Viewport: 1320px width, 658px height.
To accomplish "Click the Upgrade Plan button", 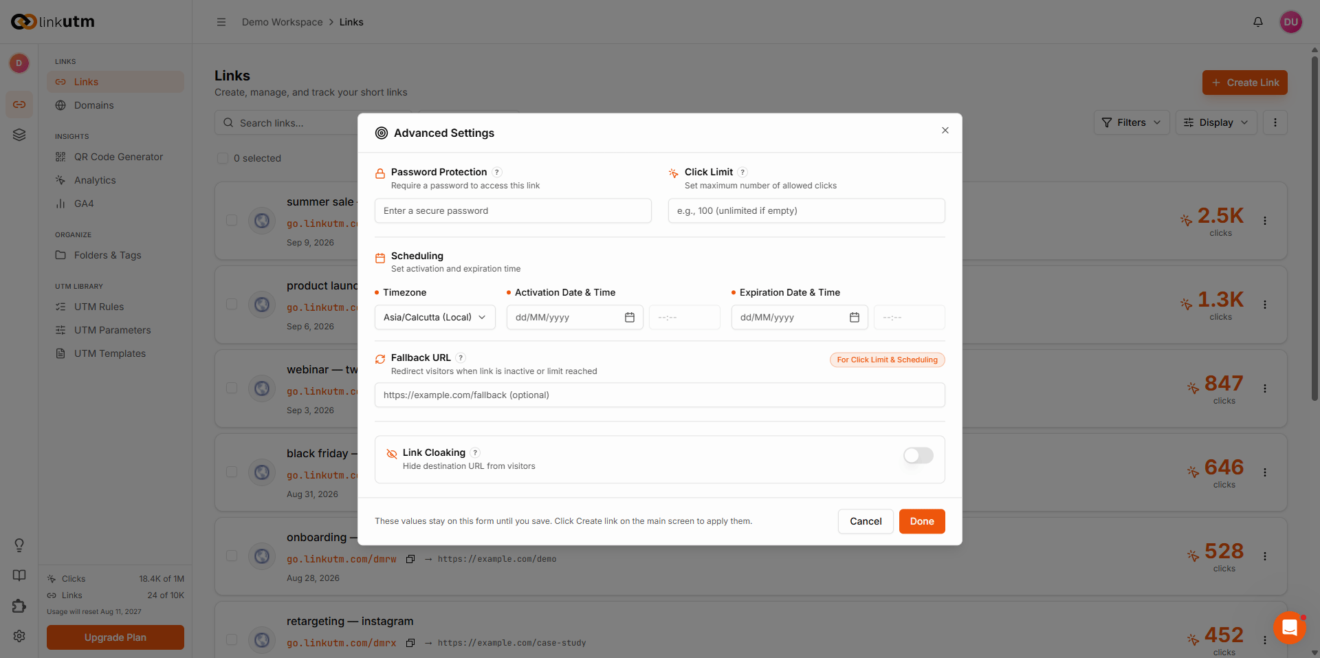I will pyautogui.click(x=115, y=637).
